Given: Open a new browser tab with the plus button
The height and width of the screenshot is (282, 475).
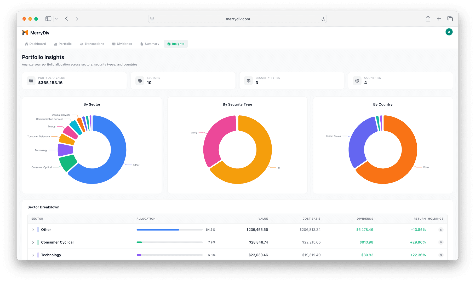Looking at the screenshot, I should [x=439, y=19].
